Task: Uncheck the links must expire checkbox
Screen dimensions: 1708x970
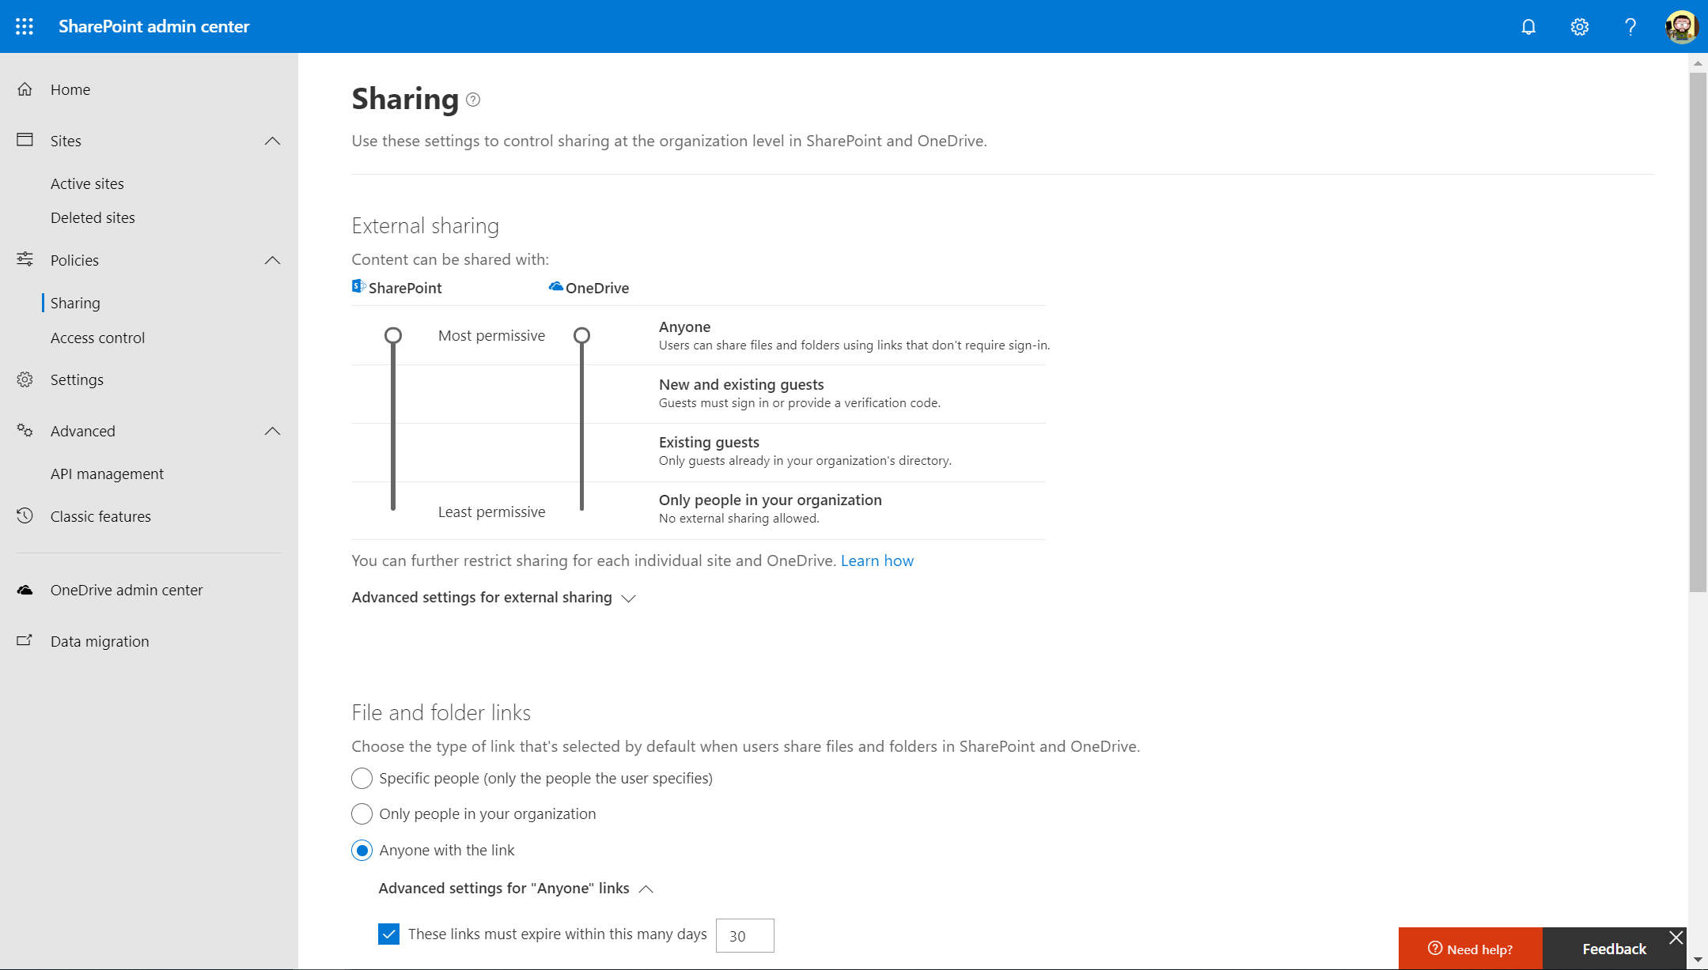Action: click(x=388, y=934)
